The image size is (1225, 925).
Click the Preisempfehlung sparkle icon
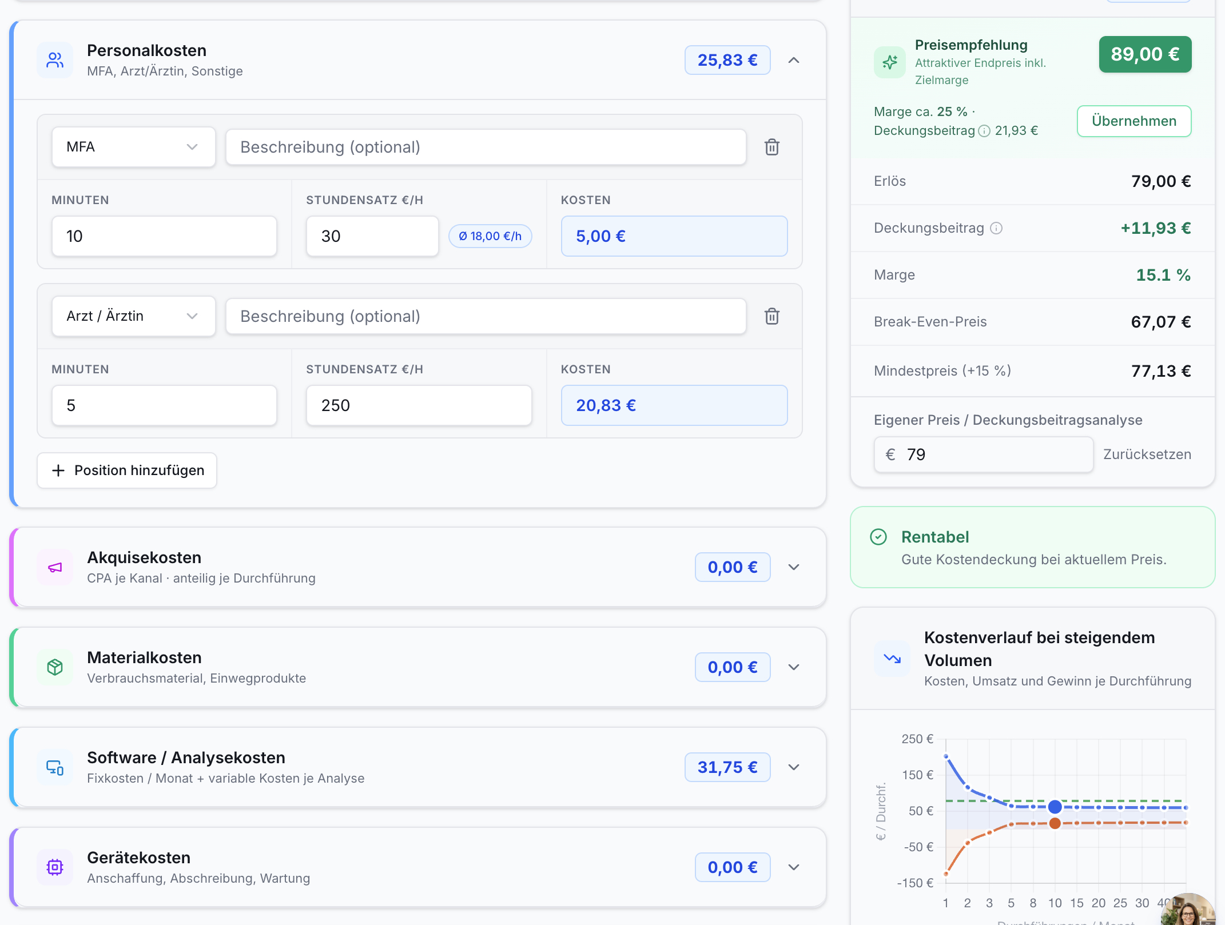click(x=890, y=62)
